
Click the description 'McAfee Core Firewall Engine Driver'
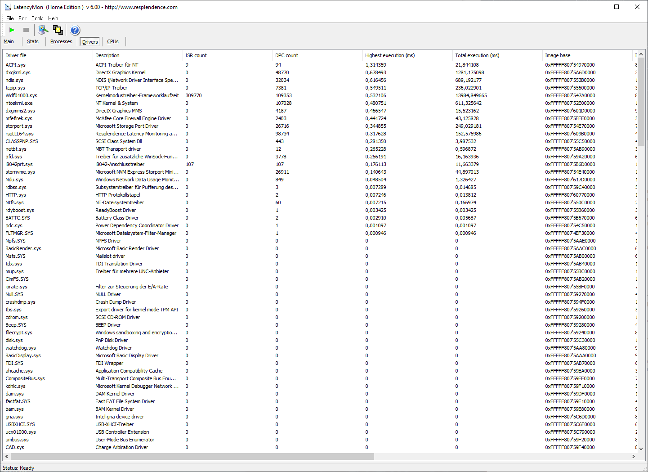133,118
